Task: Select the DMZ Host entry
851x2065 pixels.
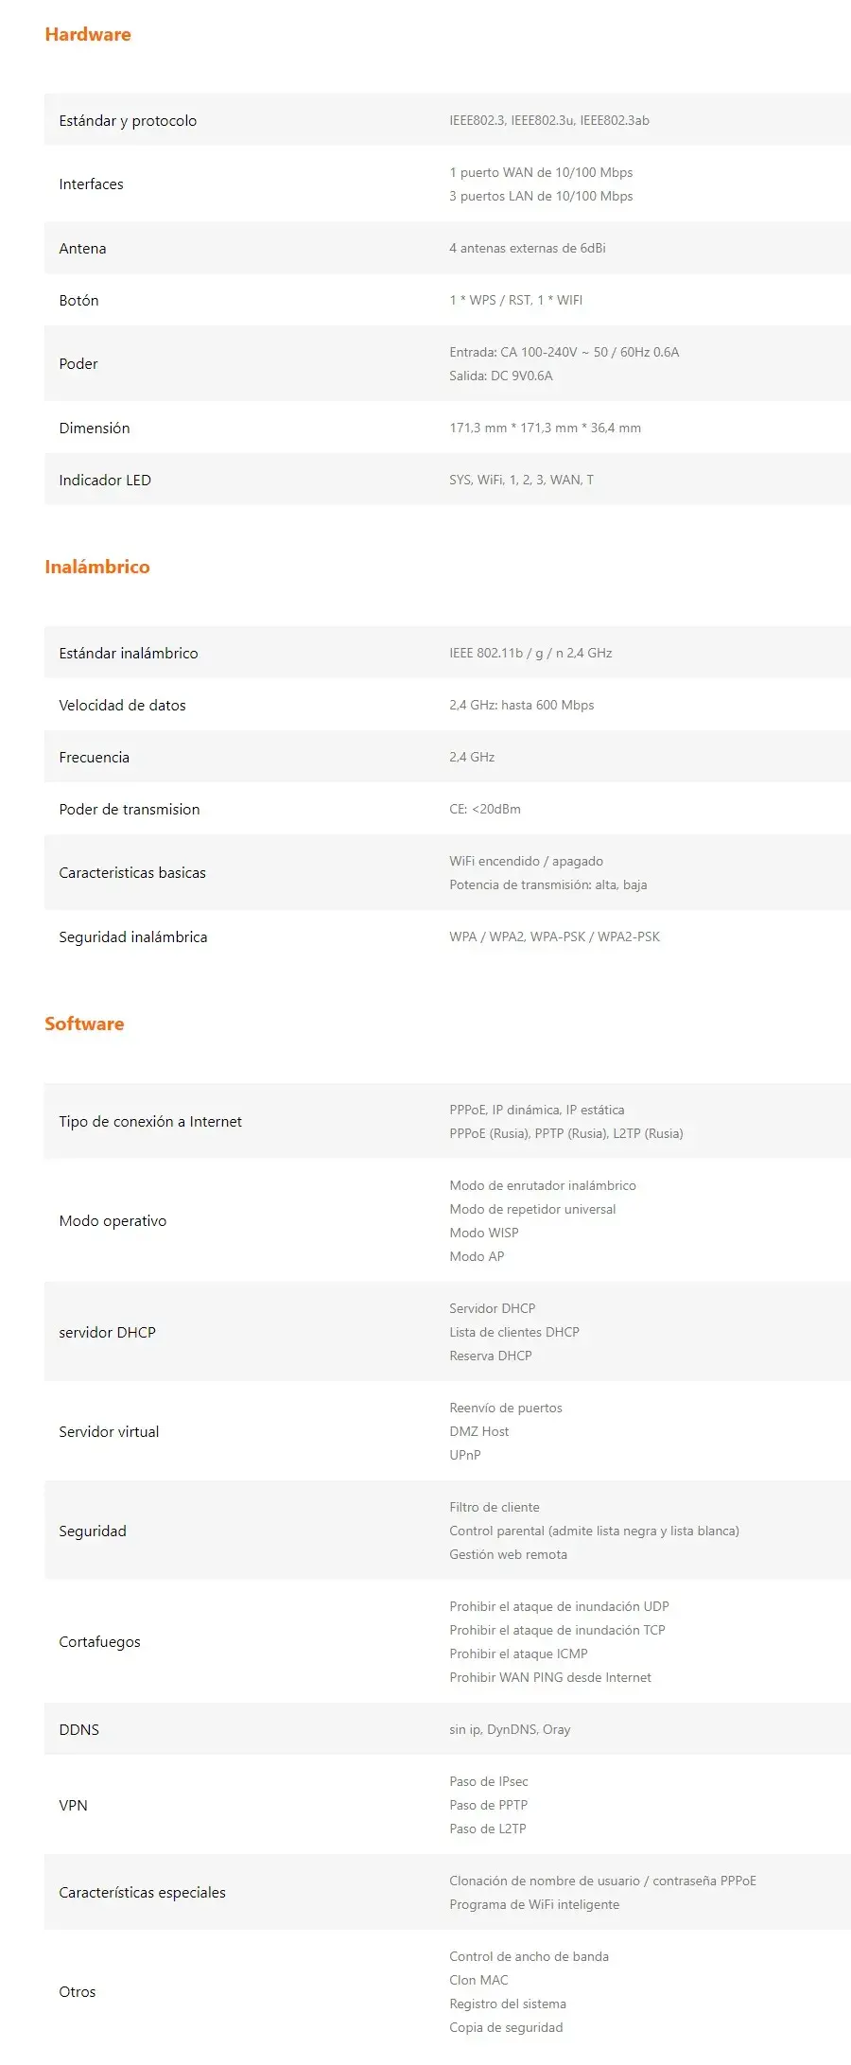Action: coord(479,1431)
